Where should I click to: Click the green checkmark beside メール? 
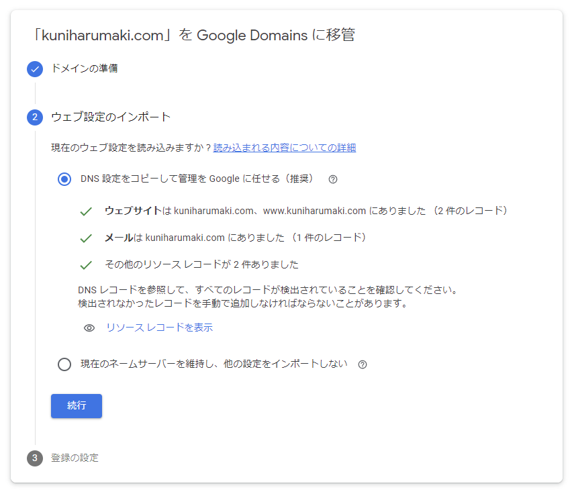86,238
